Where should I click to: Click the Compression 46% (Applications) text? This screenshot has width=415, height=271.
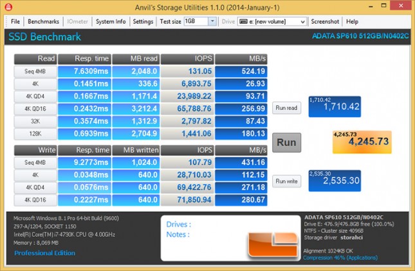coord(340,257)
